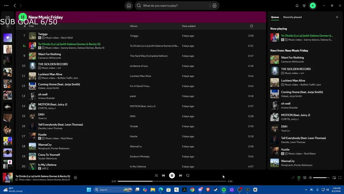Click the Spotify taskbar icon

(x=224, y=190)
